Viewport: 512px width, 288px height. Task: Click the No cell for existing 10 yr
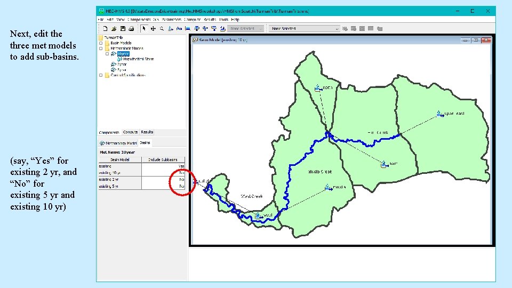click(x=163, y=173)
